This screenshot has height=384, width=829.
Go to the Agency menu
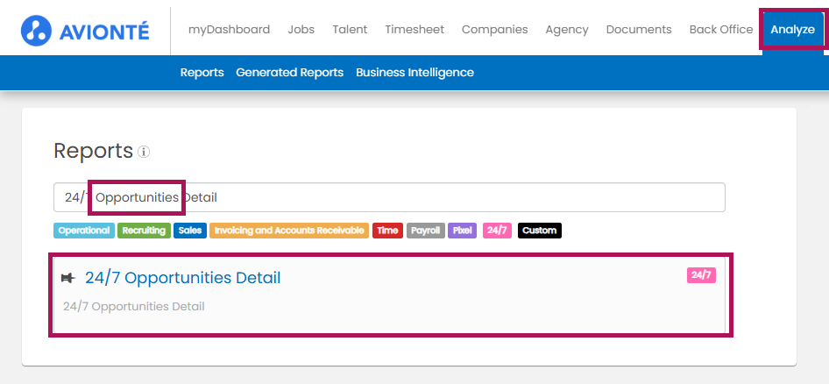pyautogui.click(x=567, y=30)
